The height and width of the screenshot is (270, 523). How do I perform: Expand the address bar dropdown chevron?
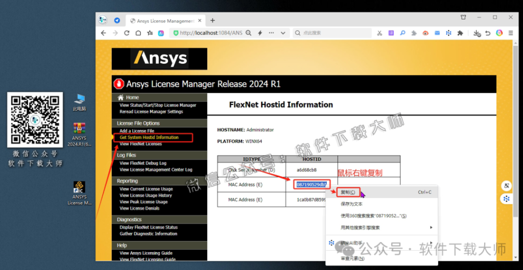[x=283, y=33]
